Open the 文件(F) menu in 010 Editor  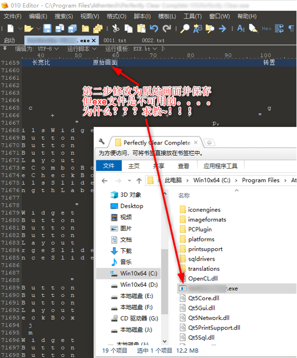pos(12,16)
